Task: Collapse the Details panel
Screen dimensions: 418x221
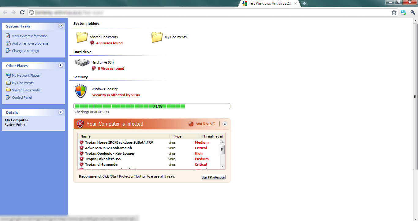Action: pos(61,112)
